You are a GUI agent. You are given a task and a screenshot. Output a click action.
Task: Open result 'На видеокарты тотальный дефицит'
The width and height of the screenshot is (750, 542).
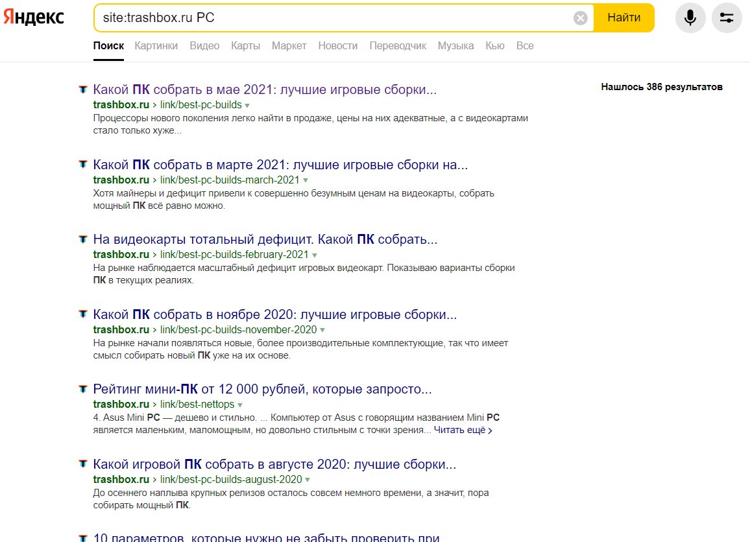click(265, 239)
